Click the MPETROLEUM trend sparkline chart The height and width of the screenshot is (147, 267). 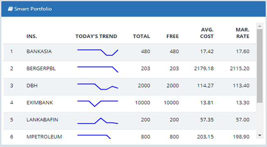click(94, 137)
